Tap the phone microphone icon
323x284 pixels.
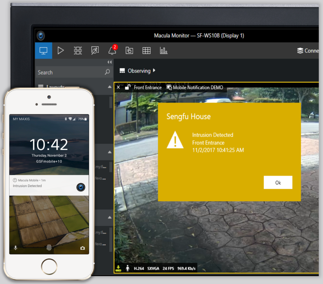click(15, 248)
